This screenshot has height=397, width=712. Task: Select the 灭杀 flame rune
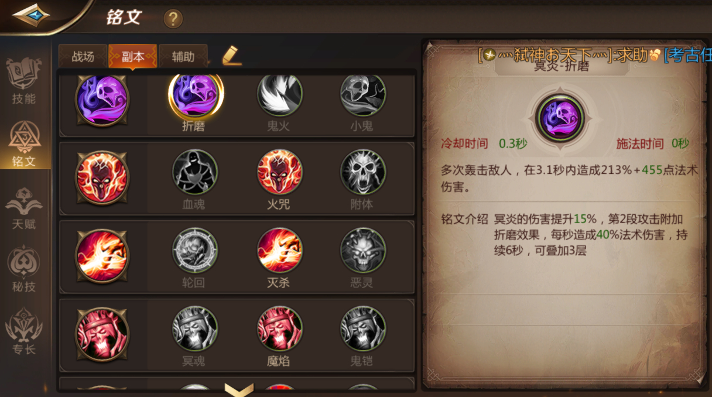coord(279,250)
